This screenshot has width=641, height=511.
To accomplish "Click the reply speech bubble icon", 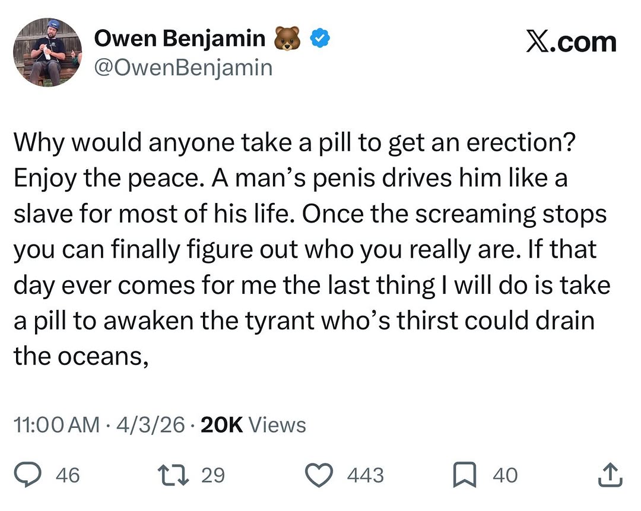I will click(26, 475).
